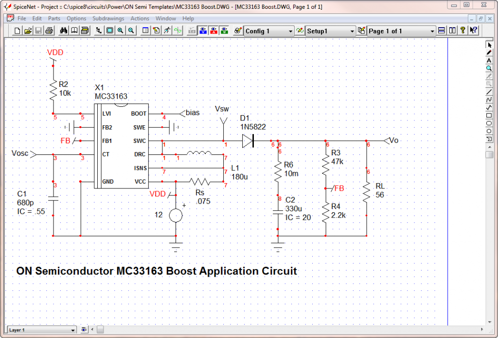Viewport: 498px width, 338px height.
Task: Expand the Setup1 dropdown
Action: (x=330, y=31)
